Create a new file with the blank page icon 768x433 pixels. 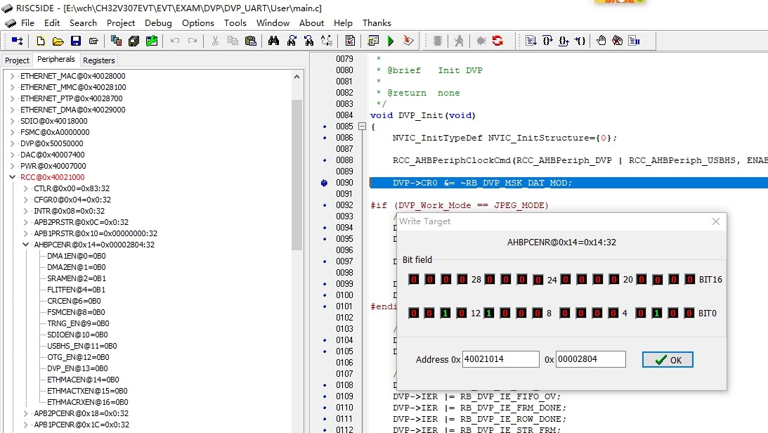coord(40,41)
